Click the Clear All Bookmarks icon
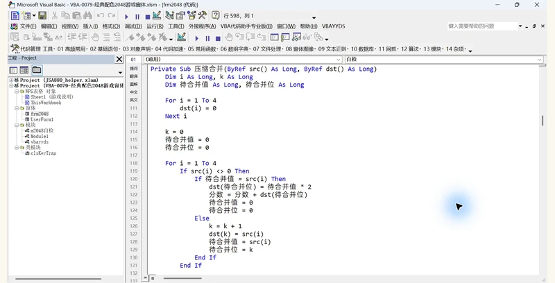The width and height of the screenshot is (555, 283). tap(163, 37)
